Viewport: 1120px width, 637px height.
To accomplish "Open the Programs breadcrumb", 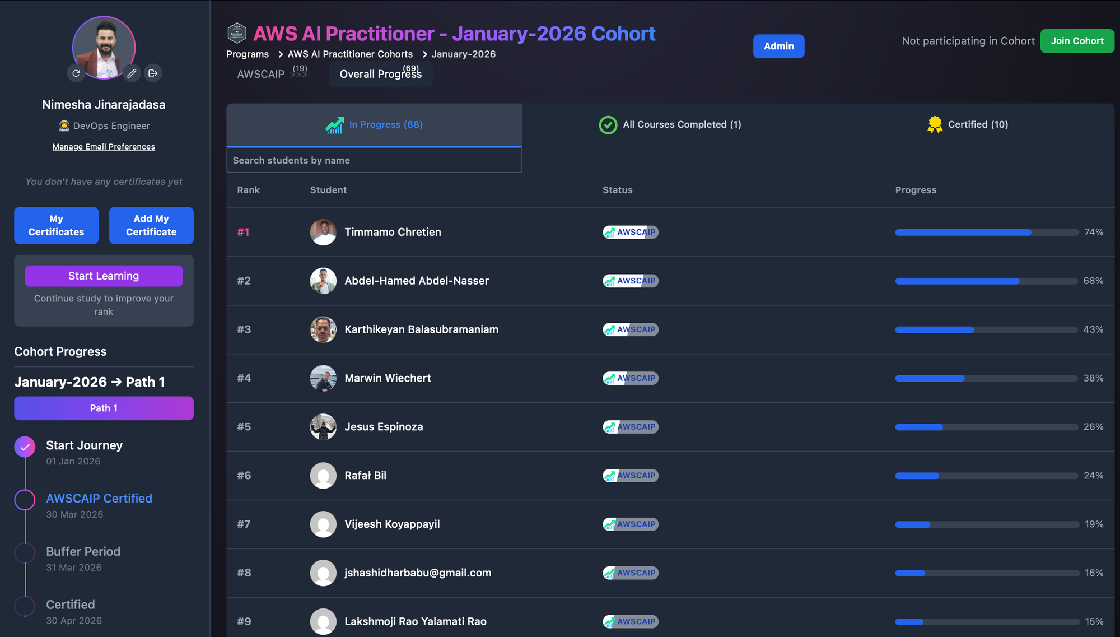I will coord(248,54).
